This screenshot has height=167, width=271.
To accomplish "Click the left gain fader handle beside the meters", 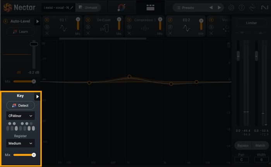I will pos(238,56).
